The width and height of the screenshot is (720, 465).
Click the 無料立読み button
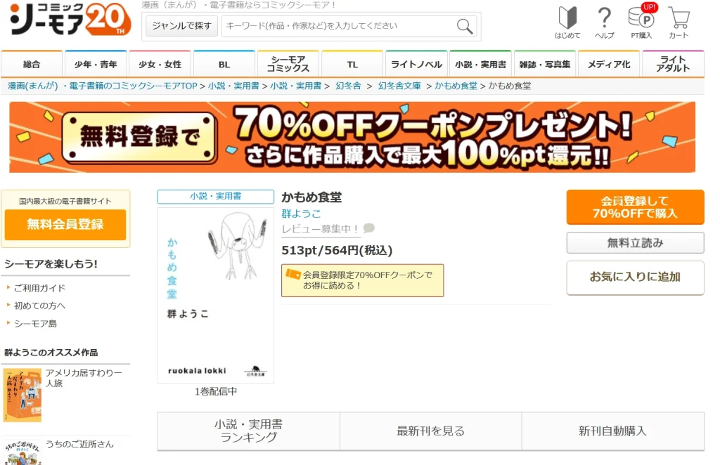click(635, 242)
